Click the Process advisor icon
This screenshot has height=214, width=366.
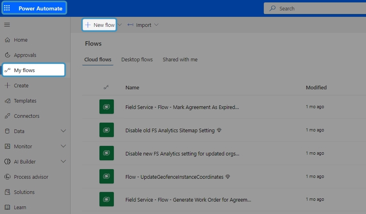click(x=8, y=177)
